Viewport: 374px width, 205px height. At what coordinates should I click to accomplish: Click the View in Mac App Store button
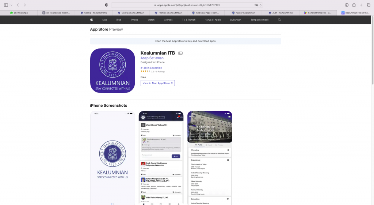coord(157,83)
